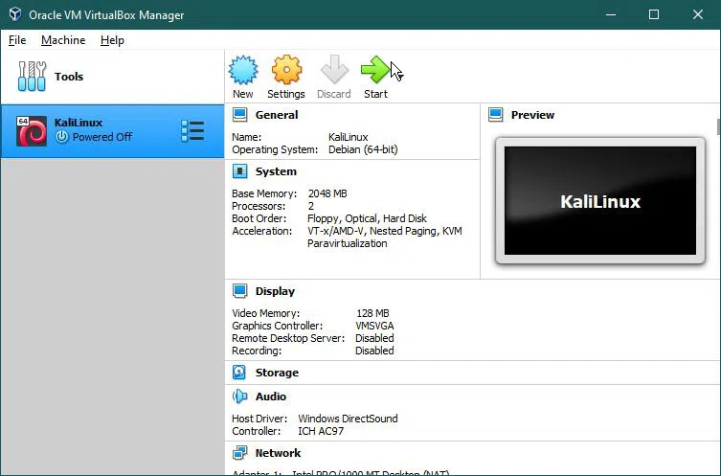Click the details pane vertical scrollbar
This screenshot has height=476, width=721.
coord(718,126)
